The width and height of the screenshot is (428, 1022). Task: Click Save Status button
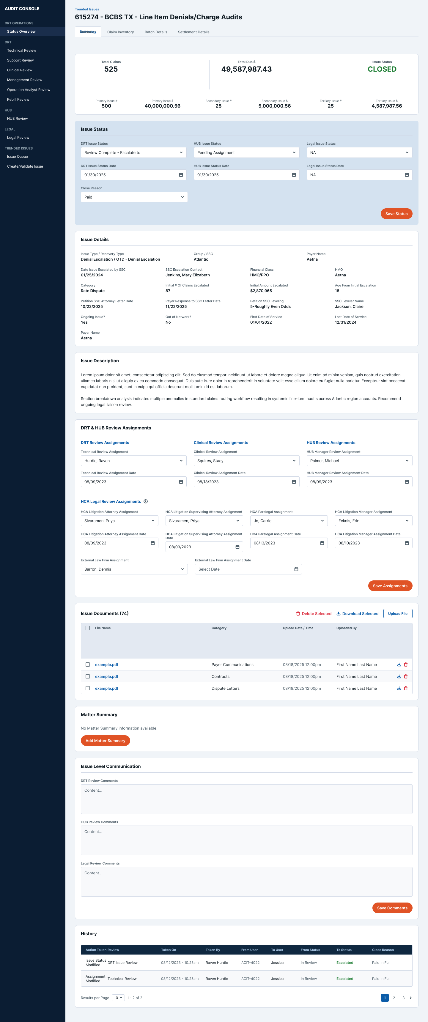(396, 214)
